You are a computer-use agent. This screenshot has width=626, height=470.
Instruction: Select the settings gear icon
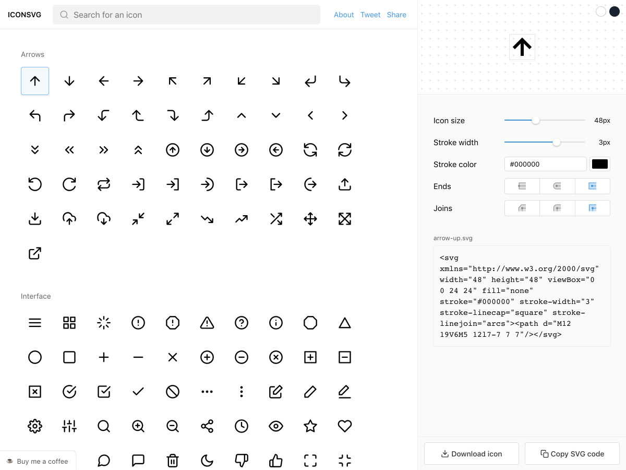[x=35, y=426]
